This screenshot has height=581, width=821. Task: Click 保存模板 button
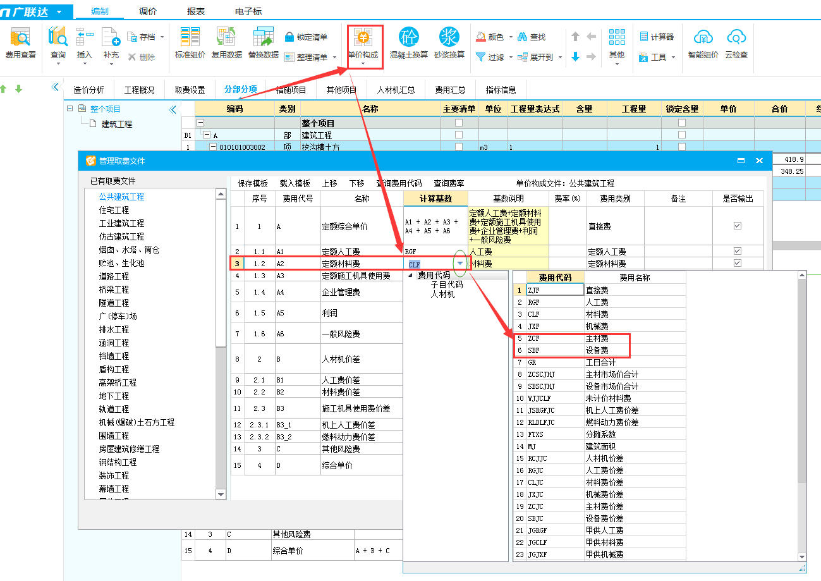pyautogui.click(x=253, y=183)
